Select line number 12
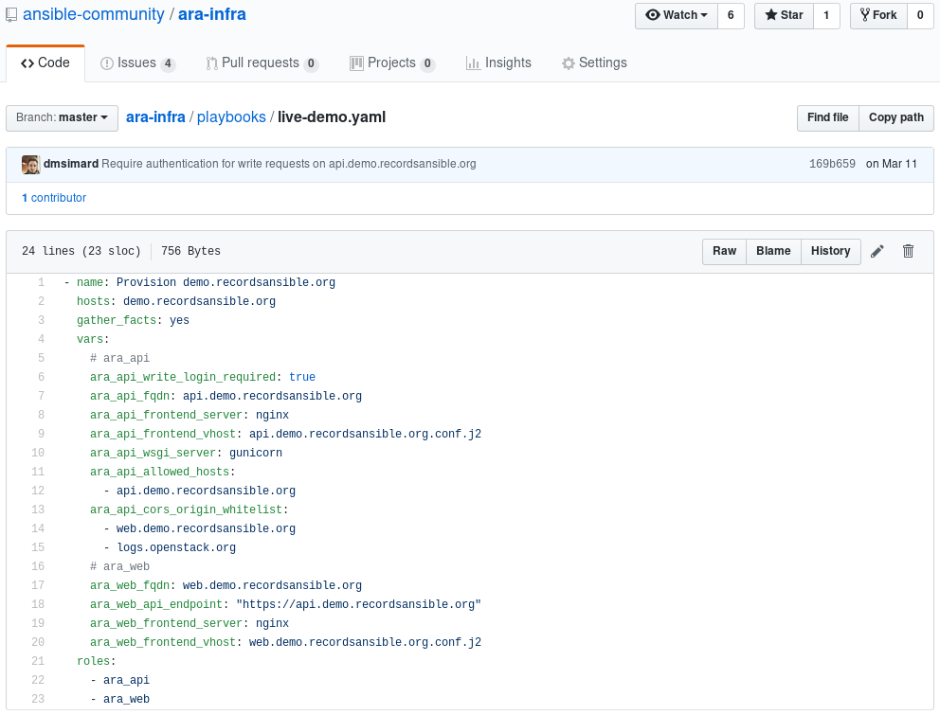The image size is (940, 715). tap(38, 491)
